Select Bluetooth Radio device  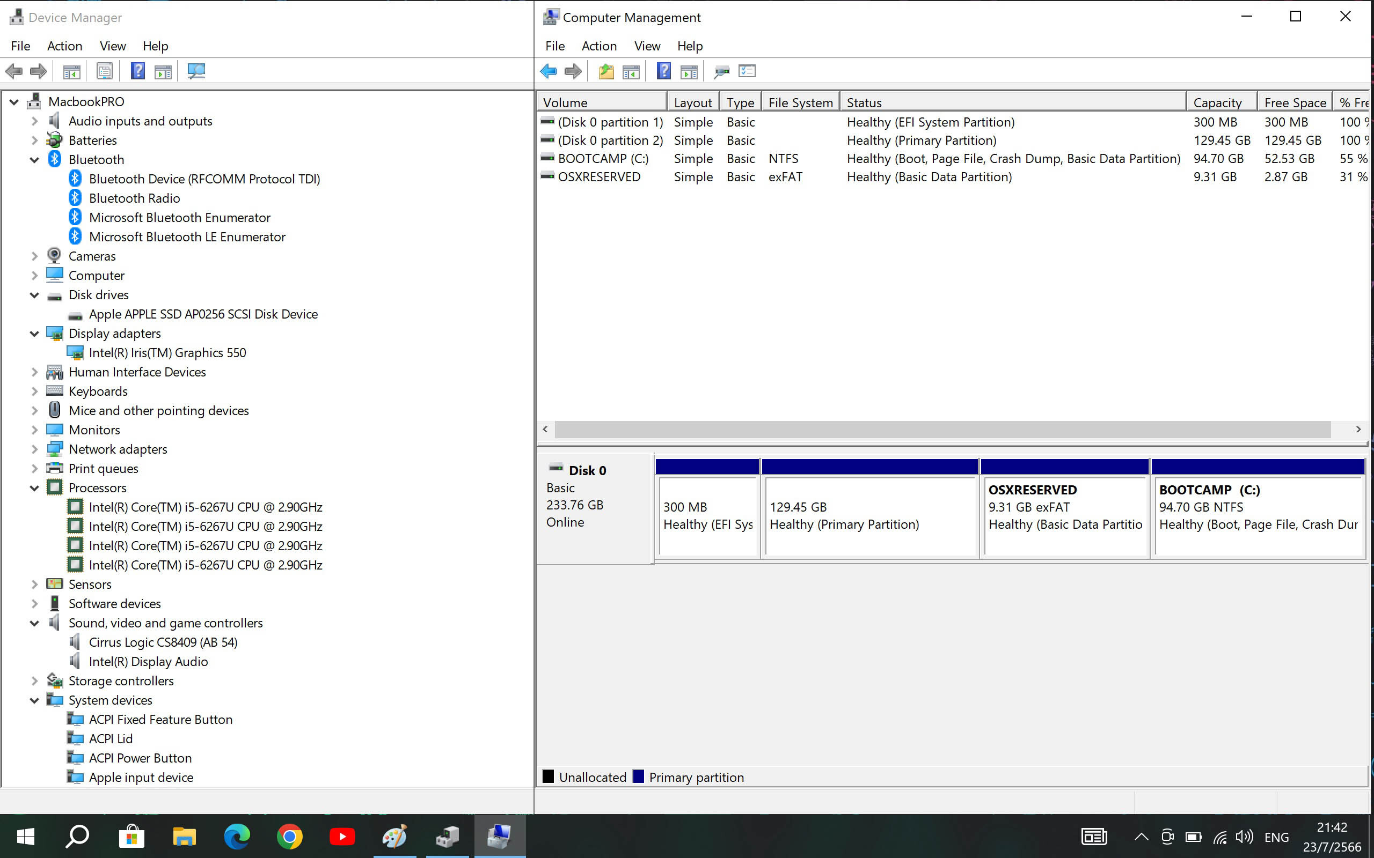point(134,198)
